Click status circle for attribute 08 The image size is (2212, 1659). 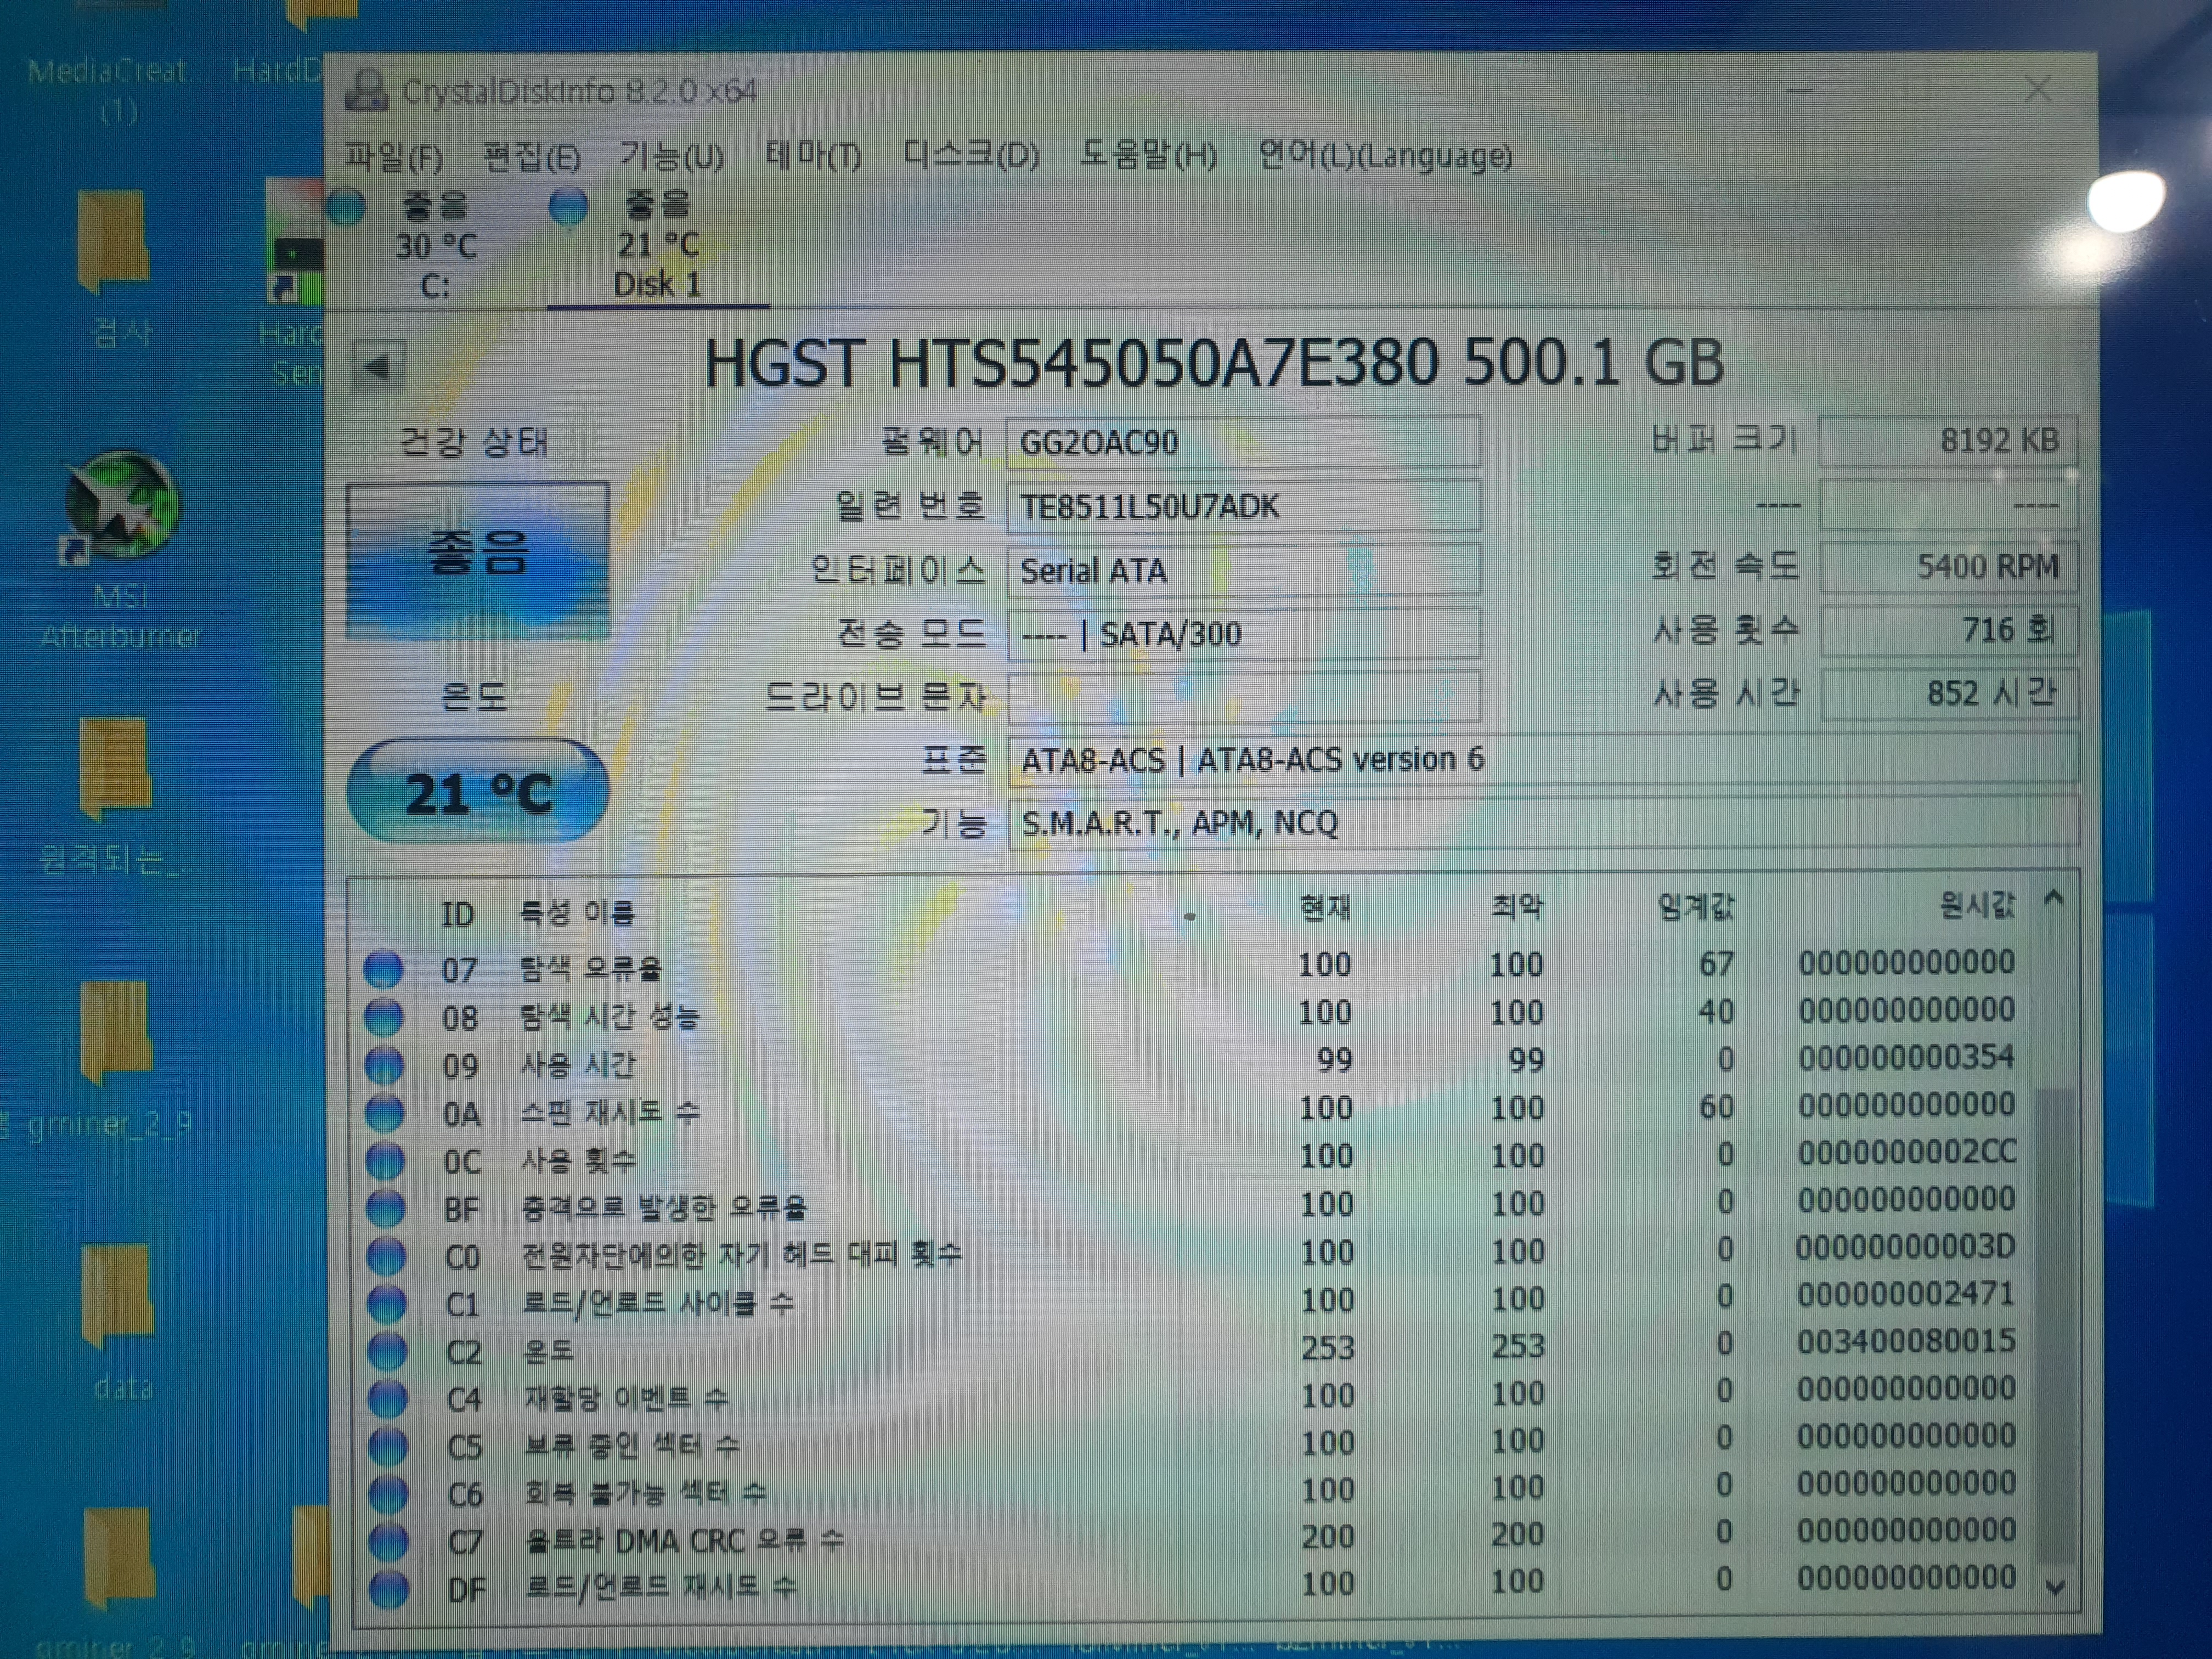(x=383, y=1017)
